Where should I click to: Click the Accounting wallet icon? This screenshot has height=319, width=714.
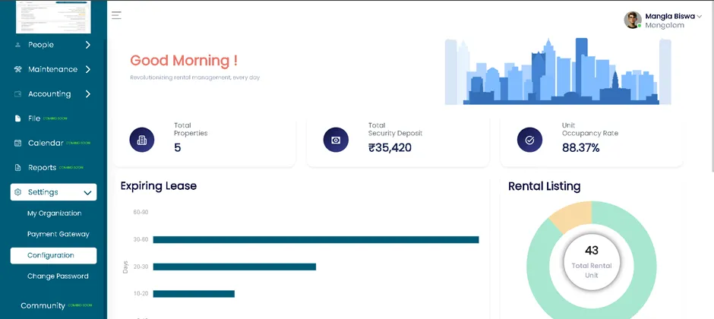(x=17, y=93)
